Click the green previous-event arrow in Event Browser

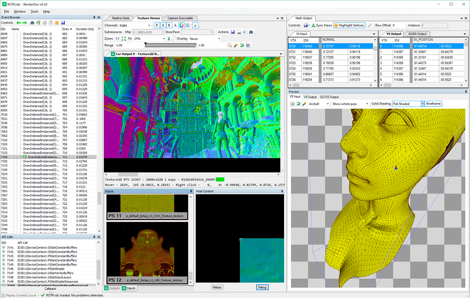(18, 23)
